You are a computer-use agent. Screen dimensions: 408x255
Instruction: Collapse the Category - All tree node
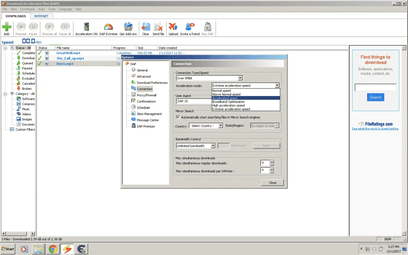pos(5,94)
